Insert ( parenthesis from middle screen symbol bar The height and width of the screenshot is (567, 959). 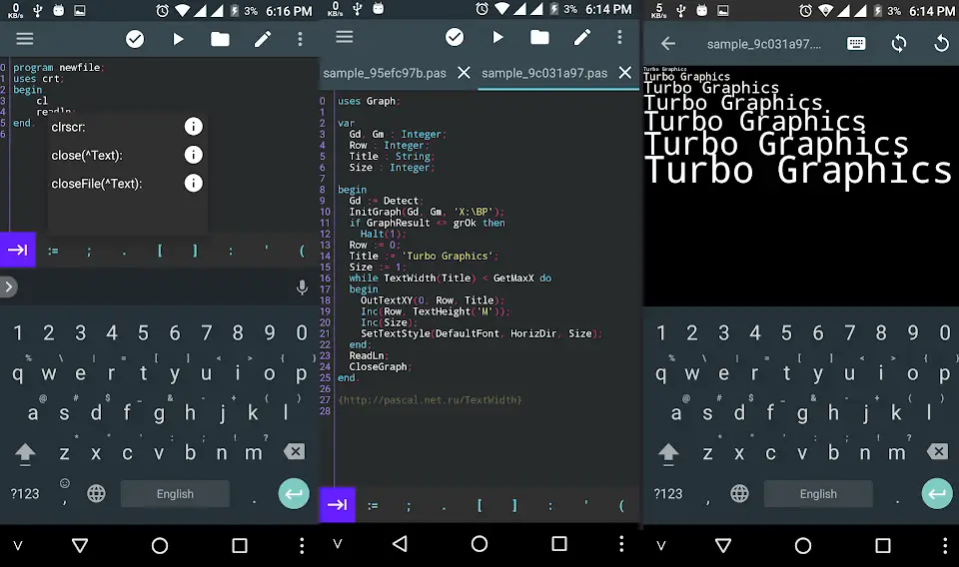coord(621,506)
